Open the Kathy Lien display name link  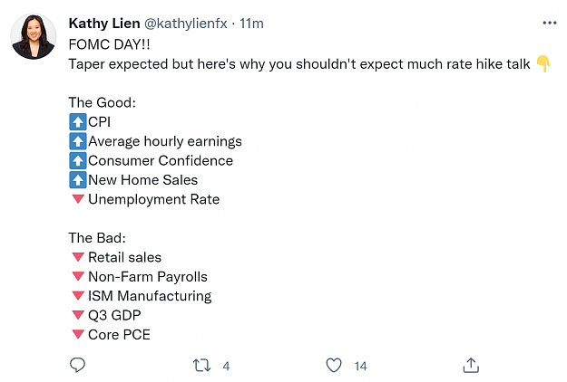[x=104, y=24]
